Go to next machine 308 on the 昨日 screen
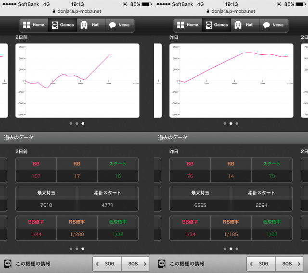 (290, 264)
